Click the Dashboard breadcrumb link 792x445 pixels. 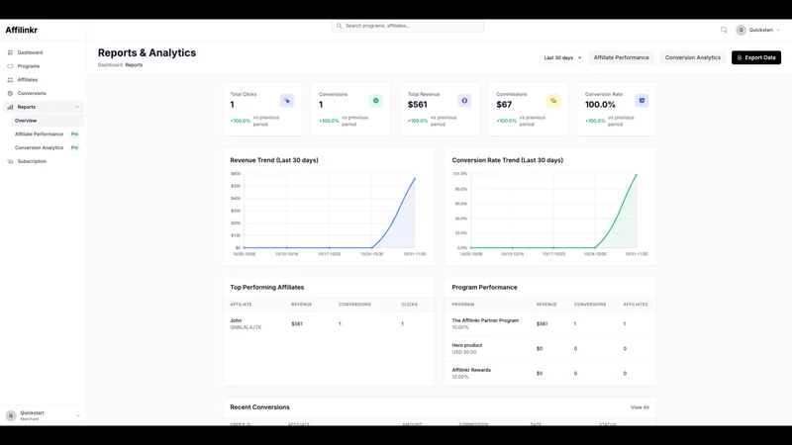tap(110, 65)
